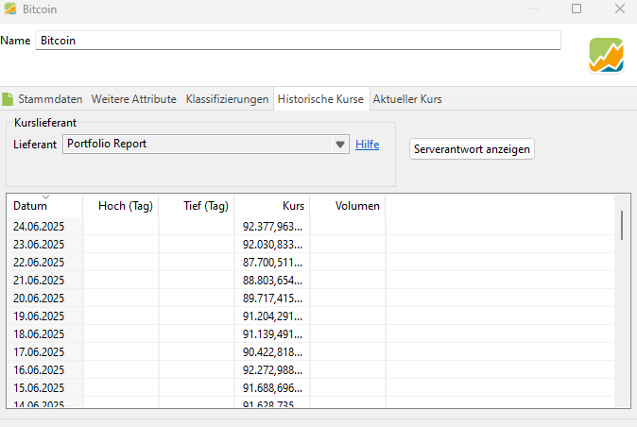
Task: Select the row dated 19.06.2025
Action: coord(310,316)
